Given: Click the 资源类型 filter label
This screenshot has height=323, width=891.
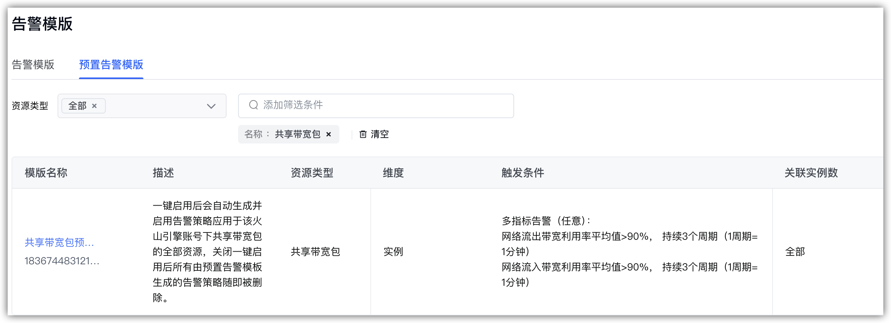Looking at the screenshot, I should tap(30, 106).
